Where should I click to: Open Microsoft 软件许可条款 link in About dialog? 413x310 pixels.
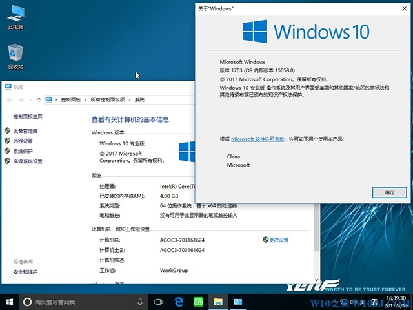257,139
